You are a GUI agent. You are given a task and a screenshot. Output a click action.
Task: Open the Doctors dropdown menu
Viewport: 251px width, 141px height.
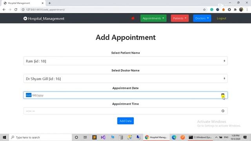point(202,18)
